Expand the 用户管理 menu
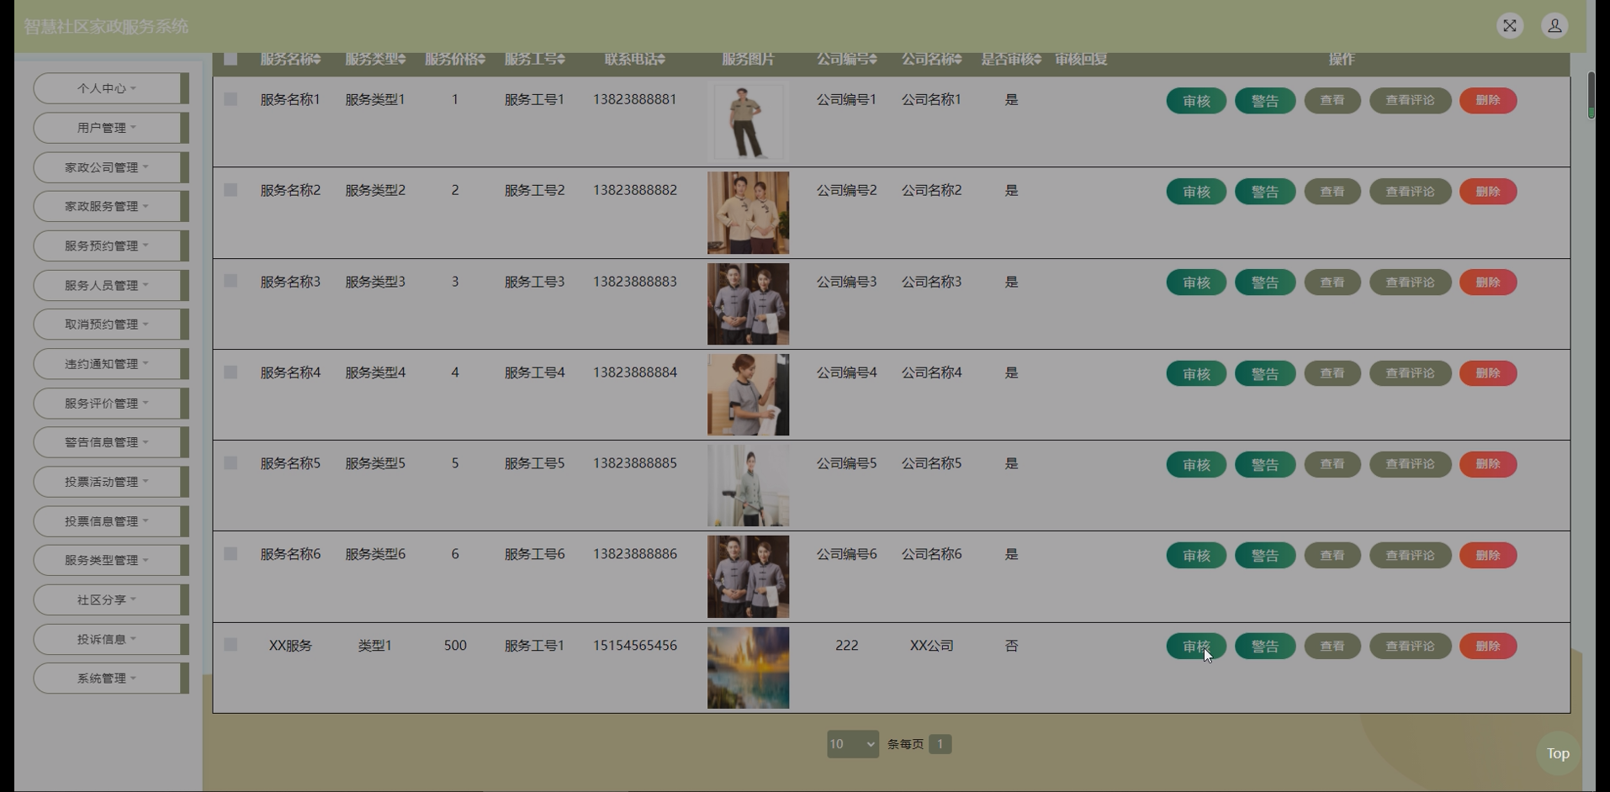 [111, 128]
